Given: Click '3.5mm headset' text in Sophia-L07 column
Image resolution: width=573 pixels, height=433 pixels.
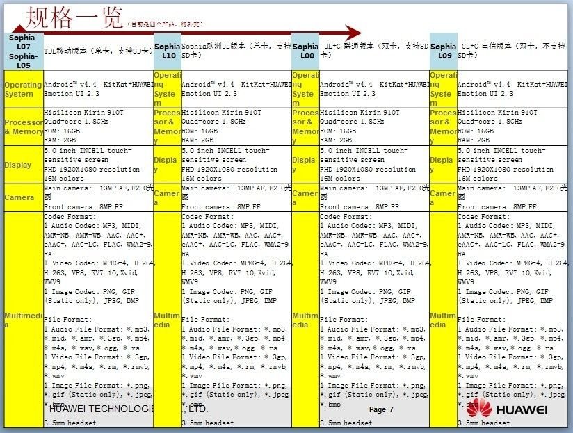Looking at the screenshot, I should coord(70,423).
